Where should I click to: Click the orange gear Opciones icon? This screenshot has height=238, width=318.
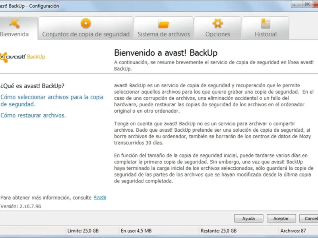point(217,23)
